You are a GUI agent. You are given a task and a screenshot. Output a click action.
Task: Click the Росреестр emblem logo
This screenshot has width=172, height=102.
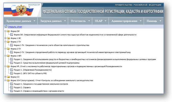(21, 10)
